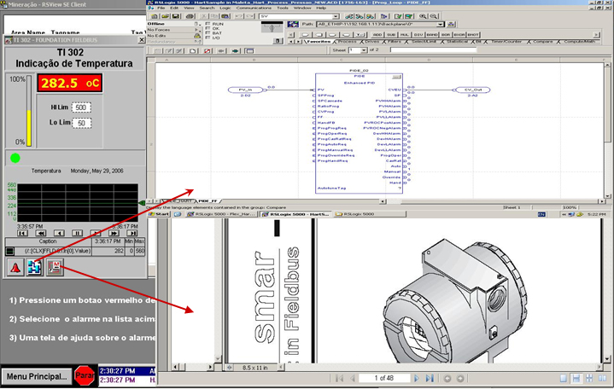Switch to RSLogix 5000 - Flex_Har taskbar item
Viewport: 614px width, 389px height.
(222, 214)
